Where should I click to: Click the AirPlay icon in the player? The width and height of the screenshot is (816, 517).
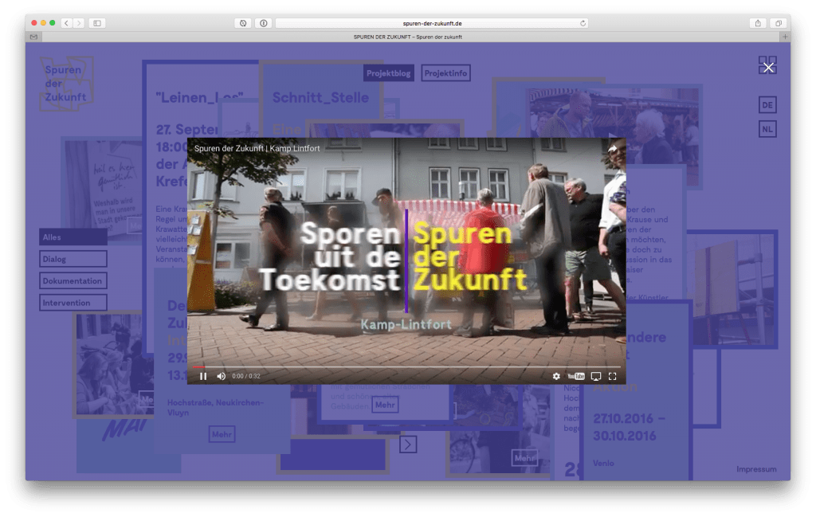click(596, 376)
